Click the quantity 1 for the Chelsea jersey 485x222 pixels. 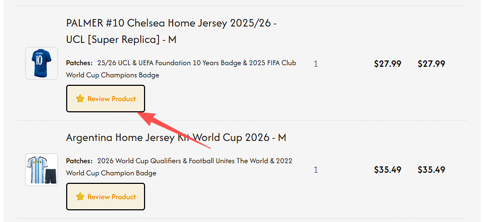316,64
